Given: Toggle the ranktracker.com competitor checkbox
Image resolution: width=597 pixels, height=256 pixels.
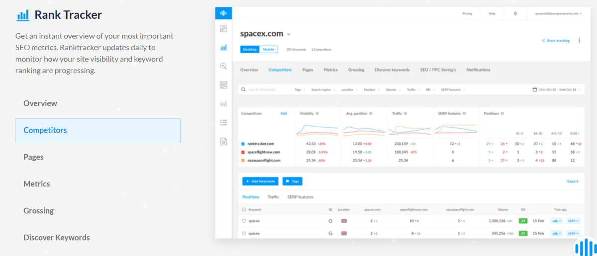Looking at the screenshot, I should click(x=243, y=144).
